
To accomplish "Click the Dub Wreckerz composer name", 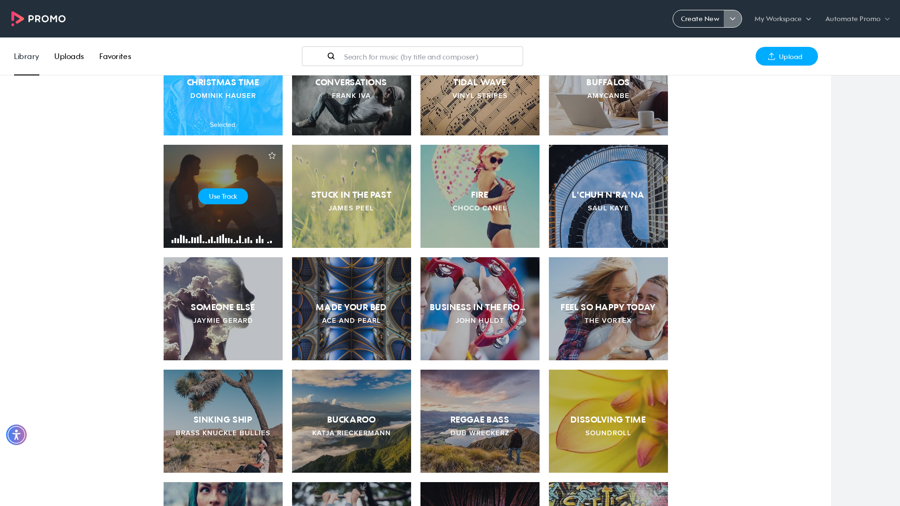I will [480, 433].
